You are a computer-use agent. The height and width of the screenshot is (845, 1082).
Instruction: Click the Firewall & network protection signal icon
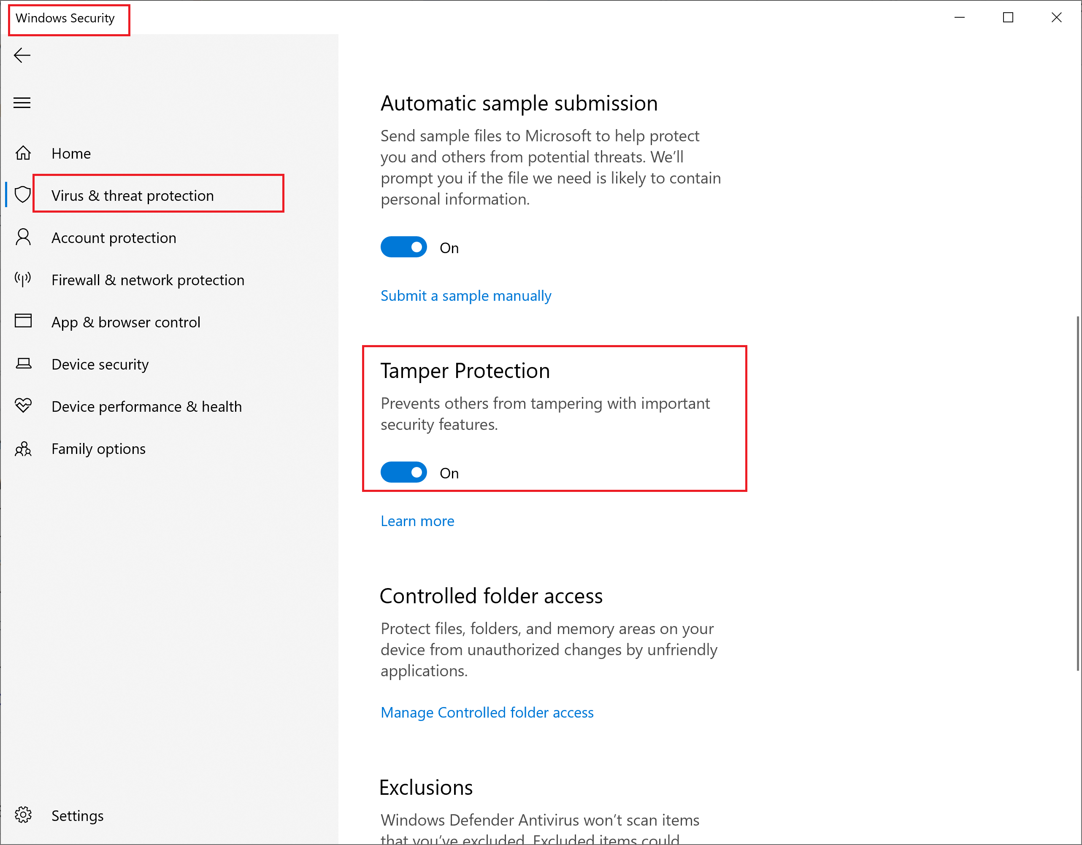tap(23, 279)
